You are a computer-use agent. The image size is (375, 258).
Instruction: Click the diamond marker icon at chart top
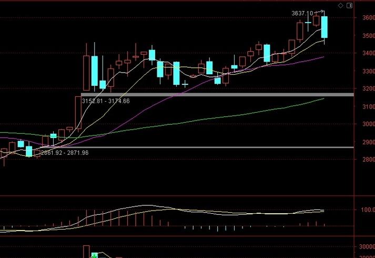(341, 5)
